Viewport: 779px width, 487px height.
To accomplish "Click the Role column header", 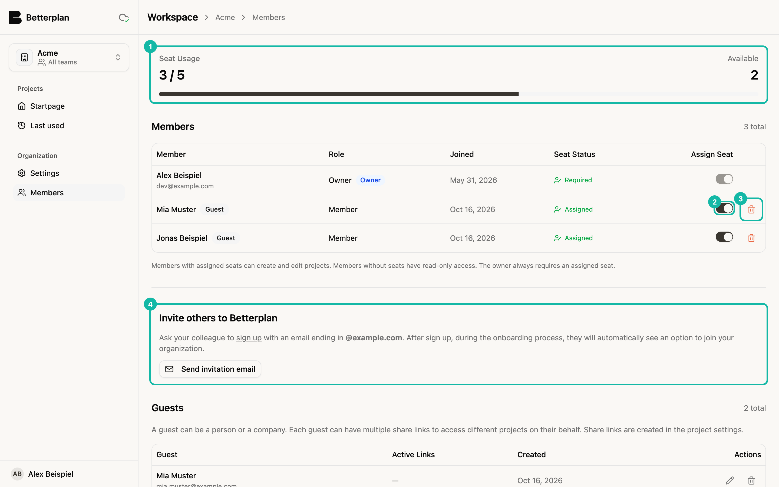I will click(x=336, y=154).
